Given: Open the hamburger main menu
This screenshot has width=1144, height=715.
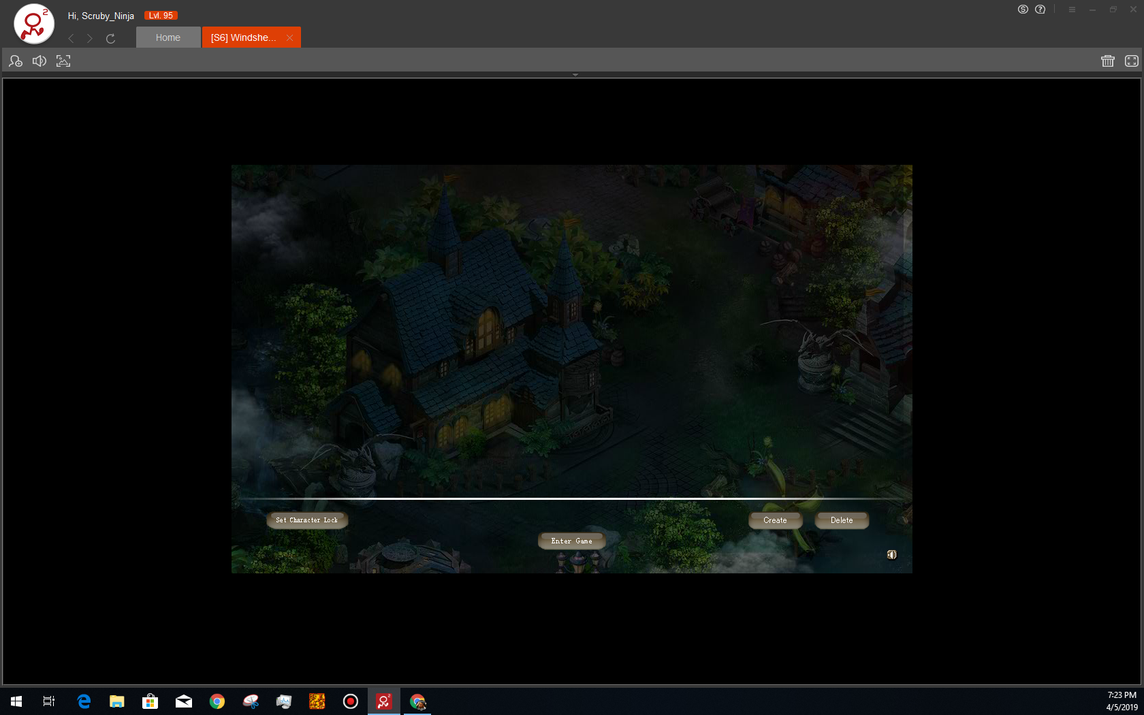Looking at the screenshot, I should tap(1072, 10).
